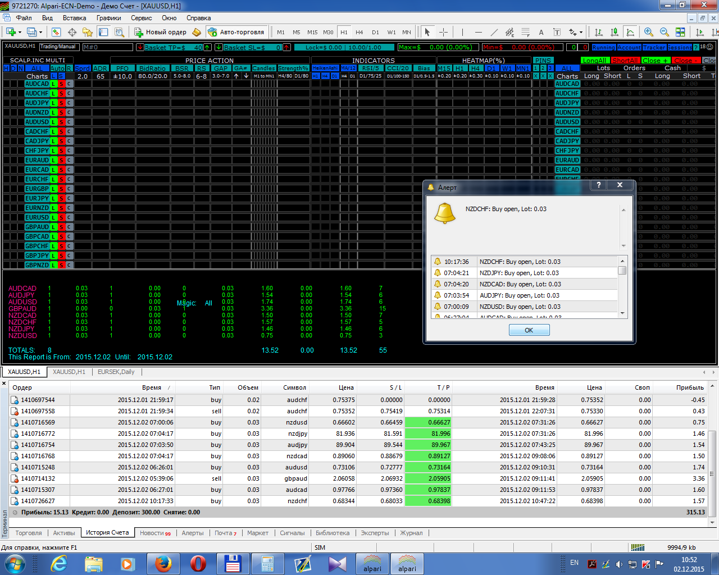Open the Графики menu
719x575 pixels.
tap(108, 18)
